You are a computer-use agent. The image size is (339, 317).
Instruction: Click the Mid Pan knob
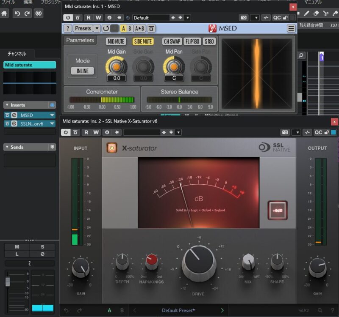(174, 67)
